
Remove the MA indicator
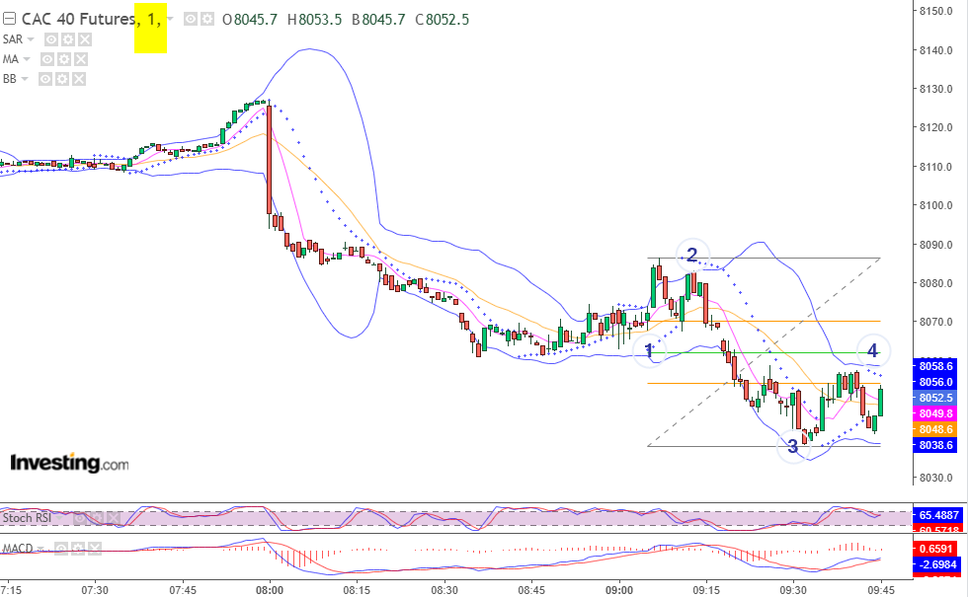click(81, 59)
